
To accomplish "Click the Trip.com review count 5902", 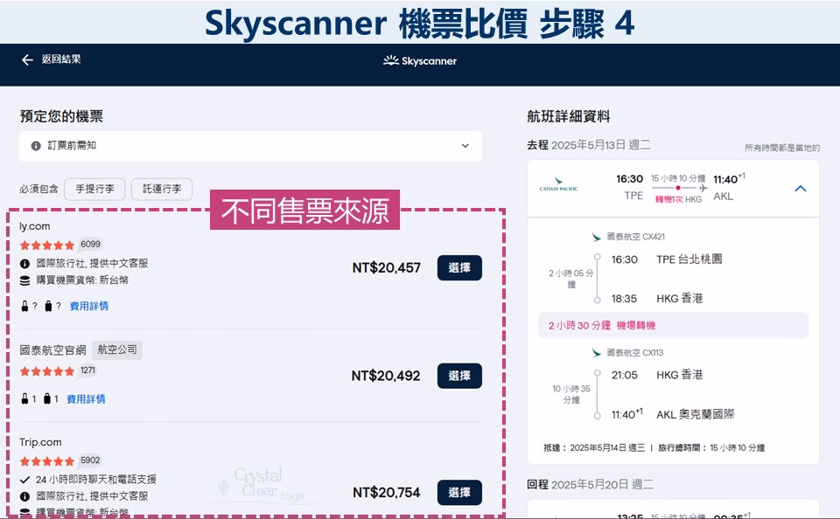I will coord(90,460).
